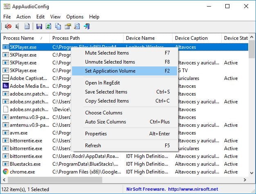256x194 pixels.
Task: Select Adobe Captivat... process name
Action: 28,78
